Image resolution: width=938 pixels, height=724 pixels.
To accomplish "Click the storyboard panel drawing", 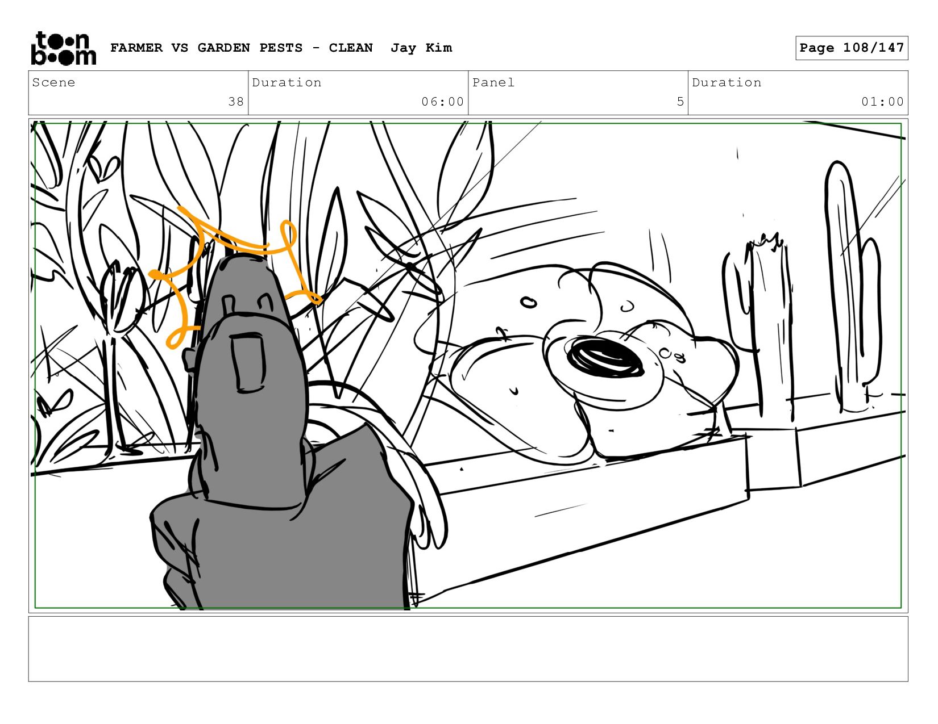I will pos(468,366).
